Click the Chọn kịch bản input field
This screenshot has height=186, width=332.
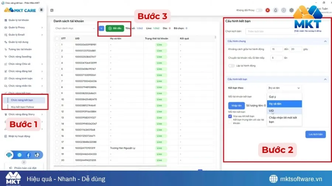[271, 31]
